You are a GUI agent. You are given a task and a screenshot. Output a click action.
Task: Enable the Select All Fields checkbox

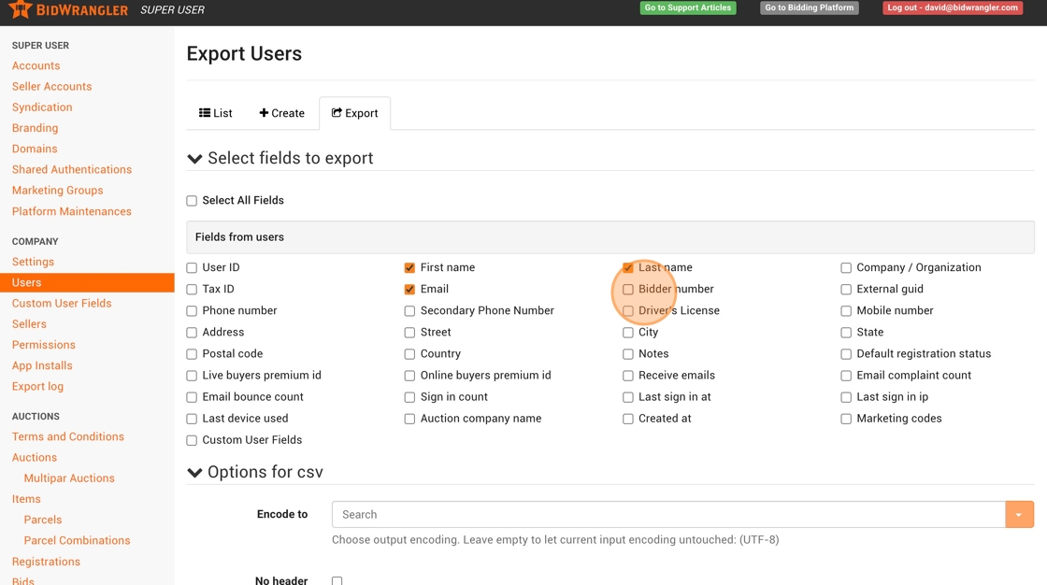(x=192, y=201)
